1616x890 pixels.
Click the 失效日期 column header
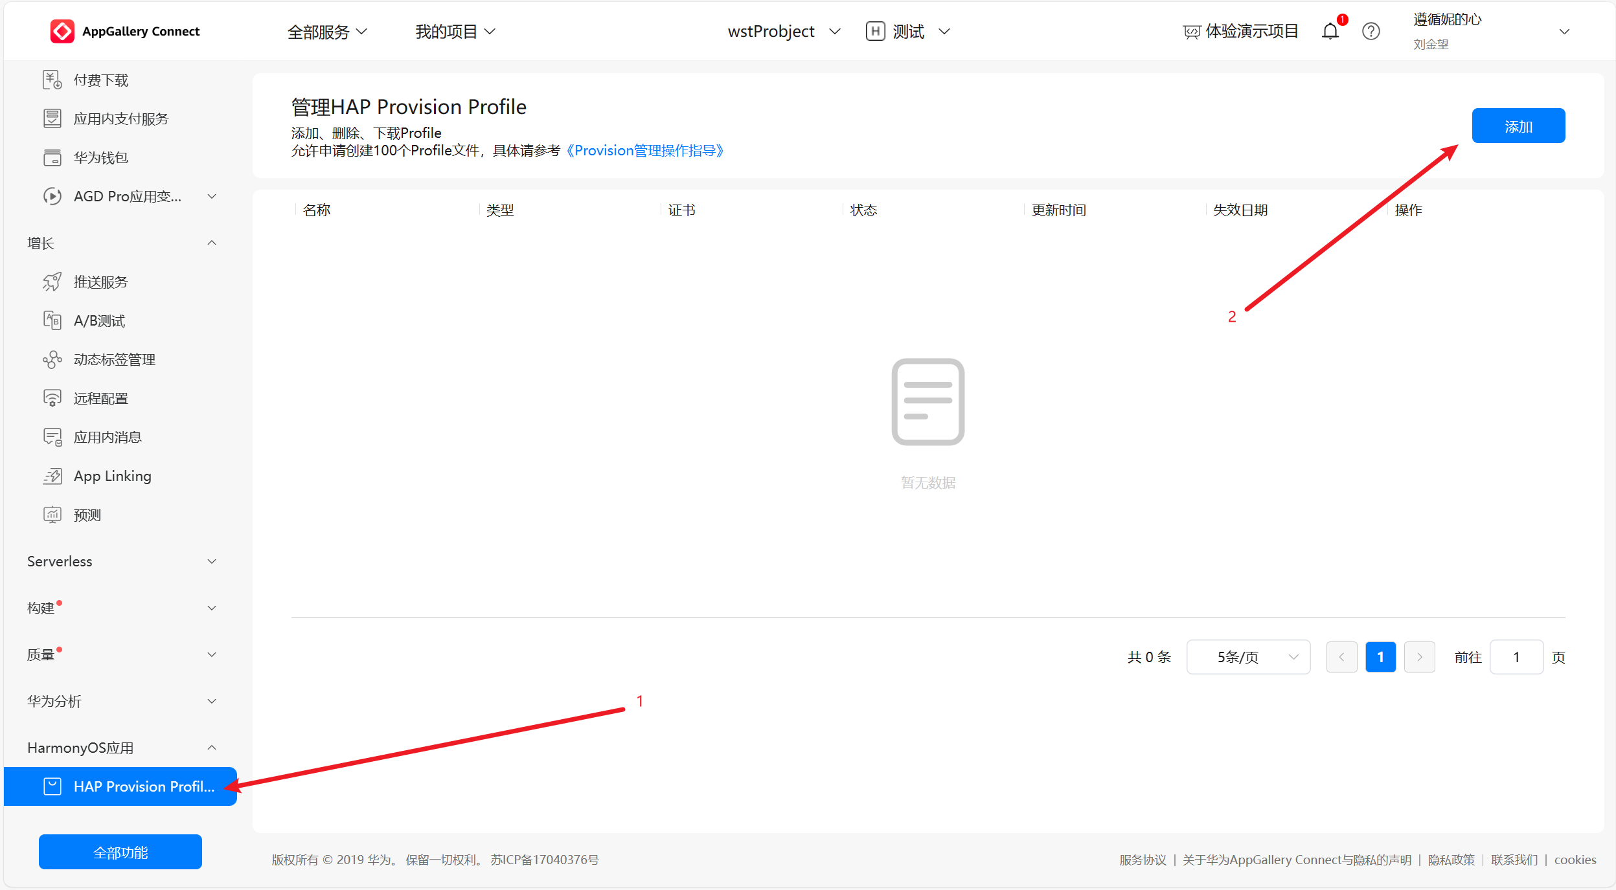point(1240,210)
